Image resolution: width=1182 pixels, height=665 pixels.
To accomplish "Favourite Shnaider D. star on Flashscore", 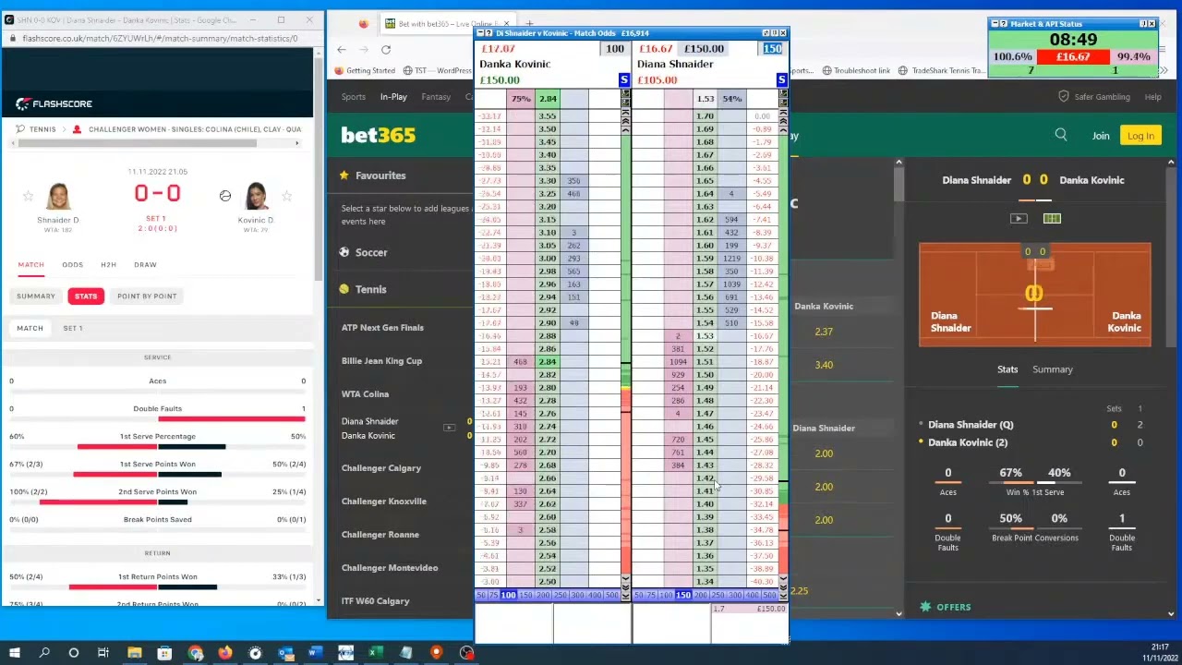I will pyautogui.click(x=28, y=196).
